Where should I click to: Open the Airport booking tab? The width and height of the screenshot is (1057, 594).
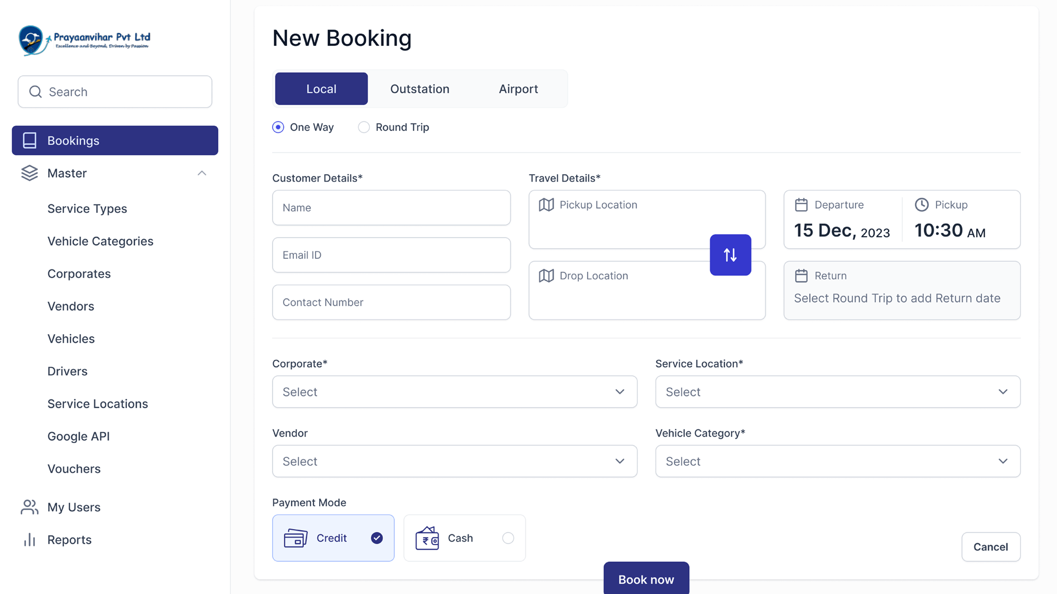coord(518,88)
